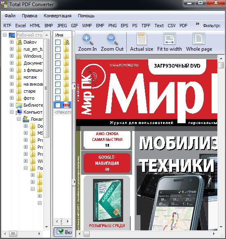The height and width of the screenshot is (239, 226).
Task: Tick the seventh file list checkbox
Action: click(x=58, y=84)
